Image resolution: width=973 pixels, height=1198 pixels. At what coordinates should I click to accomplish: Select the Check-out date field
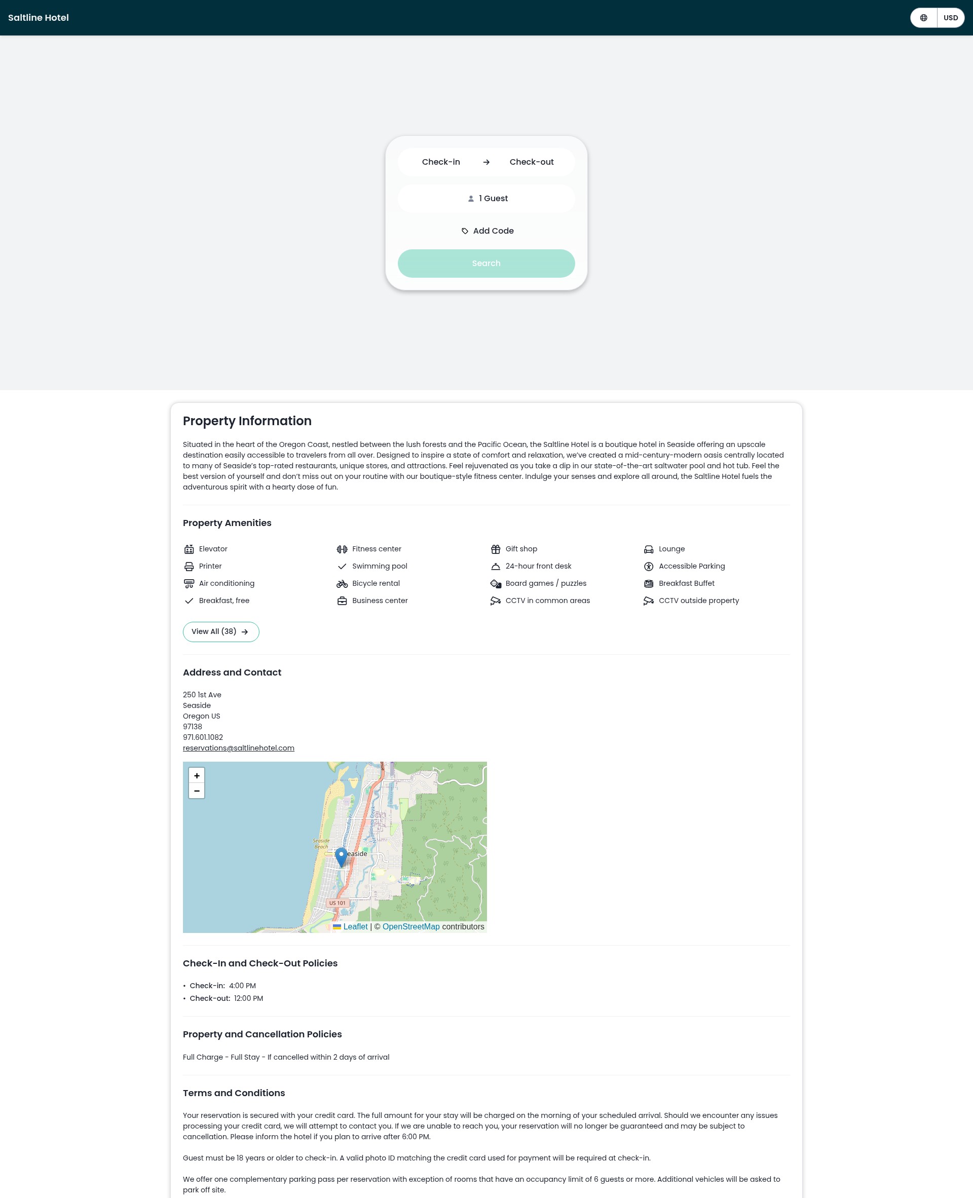pos(531,162)
